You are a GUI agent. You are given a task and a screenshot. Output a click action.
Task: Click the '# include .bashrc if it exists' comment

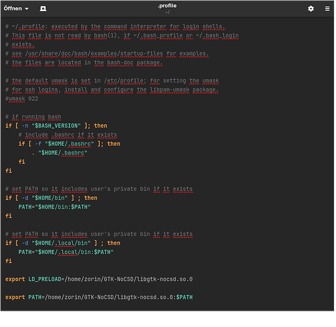(68, 135)
